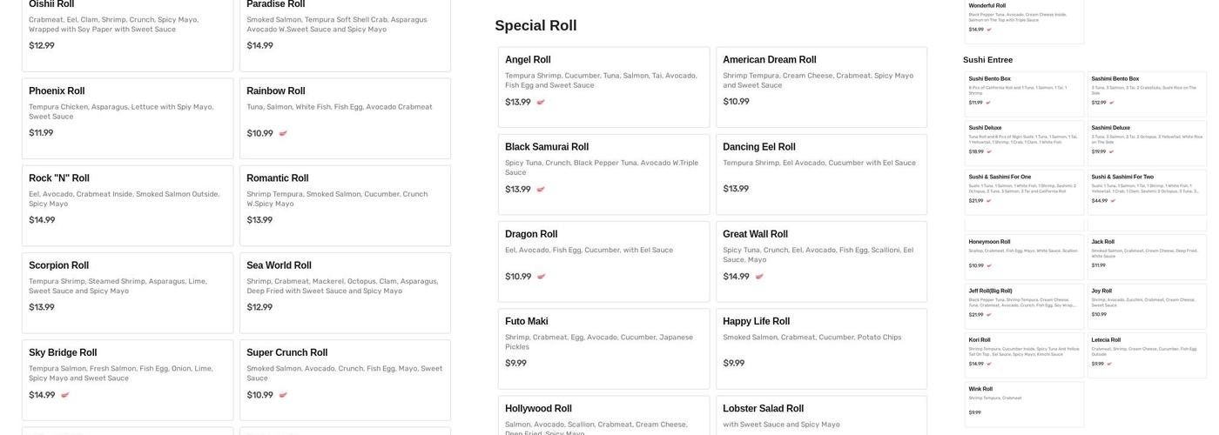1219x435 pixels.
Task: Click the red icon beside Angel Roll's price
Action: (541, 103)
